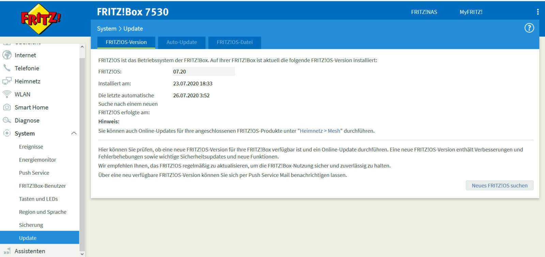
Task: Open the three-dot menu in header
Action: (538, 12)
